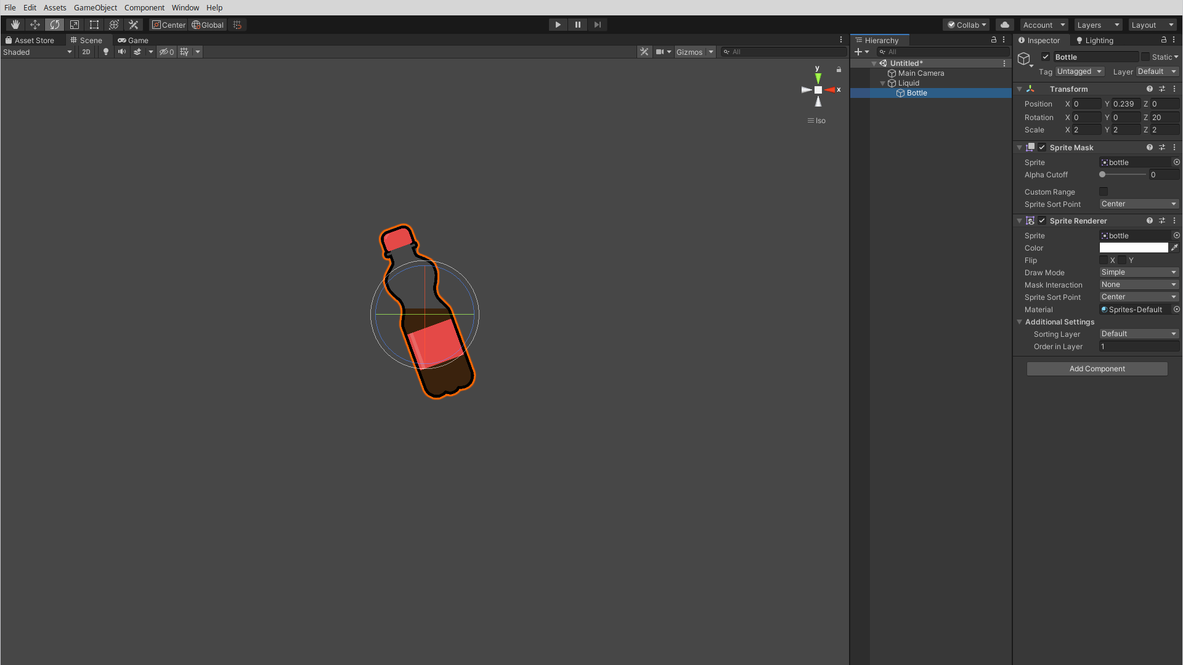Switch to the Lighting tab

(1095, 40)
